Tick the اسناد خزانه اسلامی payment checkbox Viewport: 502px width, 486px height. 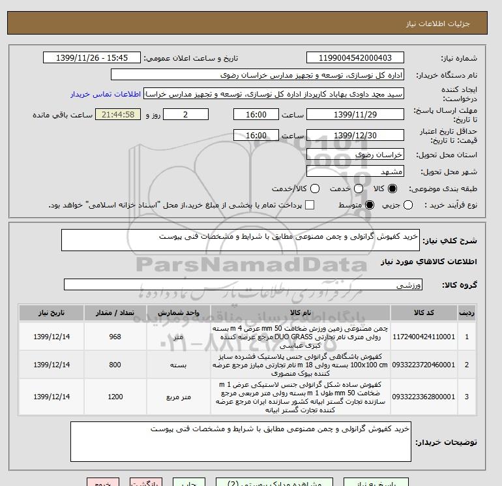pos(310,205)
